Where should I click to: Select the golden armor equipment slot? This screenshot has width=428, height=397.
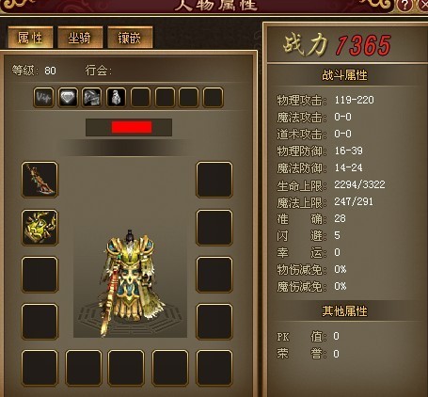pos(40,228)
